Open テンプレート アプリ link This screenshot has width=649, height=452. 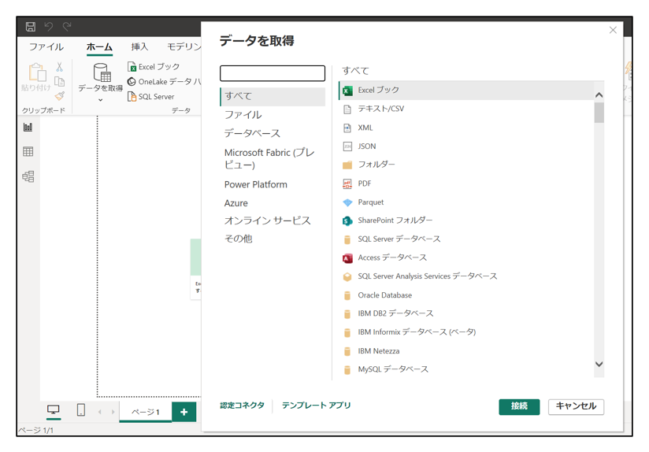click(x=316, y=406)
